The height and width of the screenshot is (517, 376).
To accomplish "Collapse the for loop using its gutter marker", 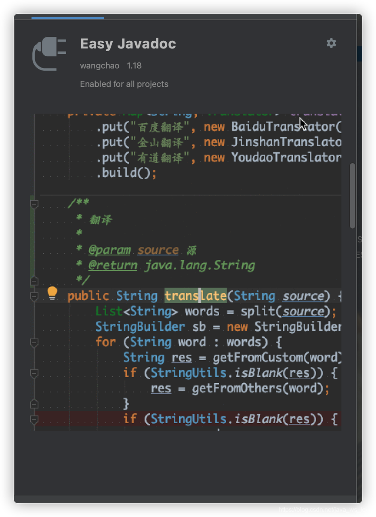I will [34, 343].
